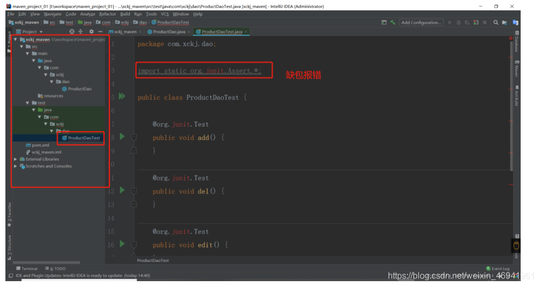Open the File menu
This screenshot has height=286, width=539.
pos(11,14)
